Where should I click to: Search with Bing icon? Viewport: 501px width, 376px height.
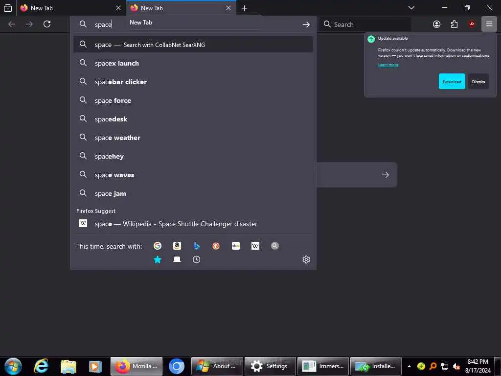[197, 246]
